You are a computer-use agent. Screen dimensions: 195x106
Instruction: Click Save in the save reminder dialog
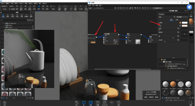[x=146, y=97]
